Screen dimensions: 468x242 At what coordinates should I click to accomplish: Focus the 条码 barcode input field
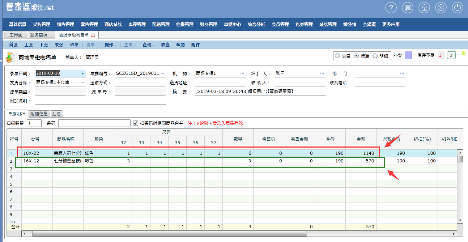(94, 123)
